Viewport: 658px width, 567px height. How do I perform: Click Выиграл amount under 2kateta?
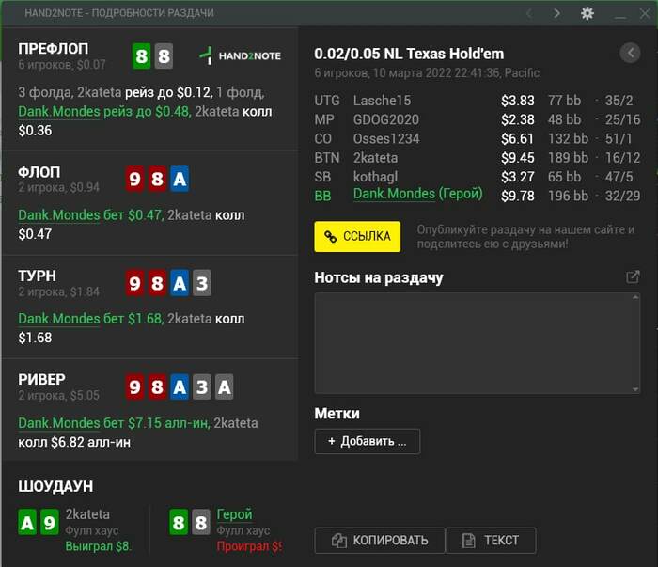[98, 546]
